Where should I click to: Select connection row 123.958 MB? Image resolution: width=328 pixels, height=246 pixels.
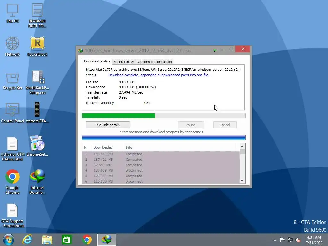(x=161, y=176)
